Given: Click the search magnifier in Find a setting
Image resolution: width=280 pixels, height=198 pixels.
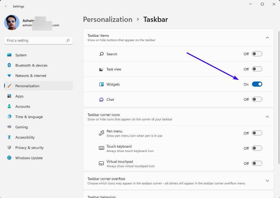Looking at the screenshot, I should point(68,40).
